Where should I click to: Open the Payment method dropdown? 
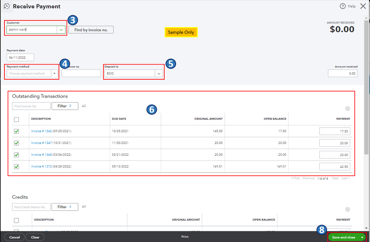pos(54,73)
